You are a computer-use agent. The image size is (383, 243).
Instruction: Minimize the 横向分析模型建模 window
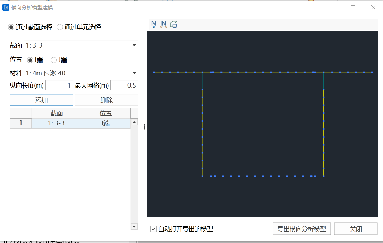click(332, 7)
